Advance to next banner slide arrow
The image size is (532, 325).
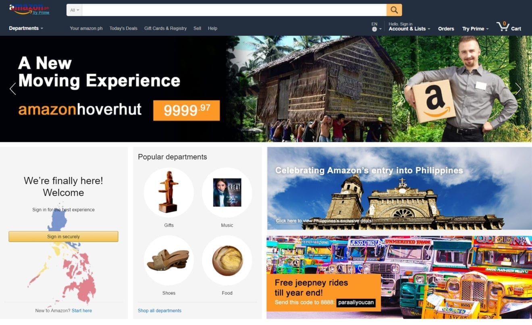click(518, 89)
